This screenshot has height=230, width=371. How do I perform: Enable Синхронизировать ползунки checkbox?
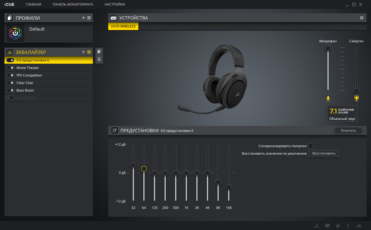[311, 146]
